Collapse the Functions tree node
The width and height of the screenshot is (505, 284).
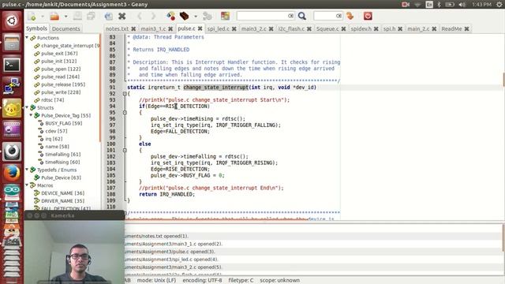pos(27,38)
